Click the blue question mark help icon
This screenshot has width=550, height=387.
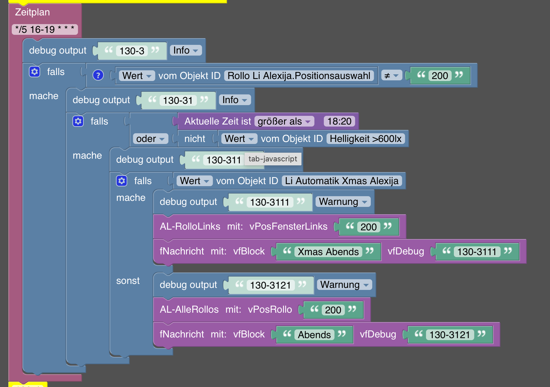point(98,75)
